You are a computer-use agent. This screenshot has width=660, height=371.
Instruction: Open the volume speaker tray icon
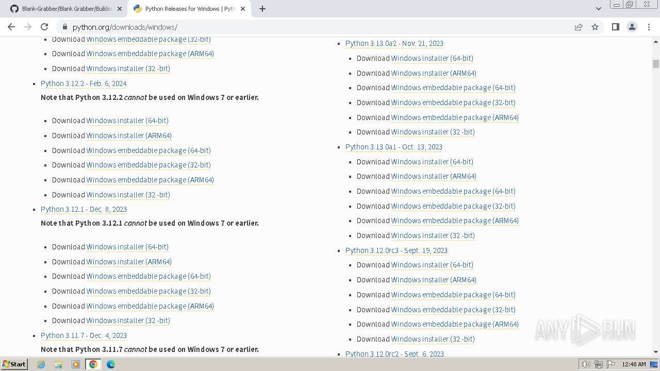pos(586,364)
